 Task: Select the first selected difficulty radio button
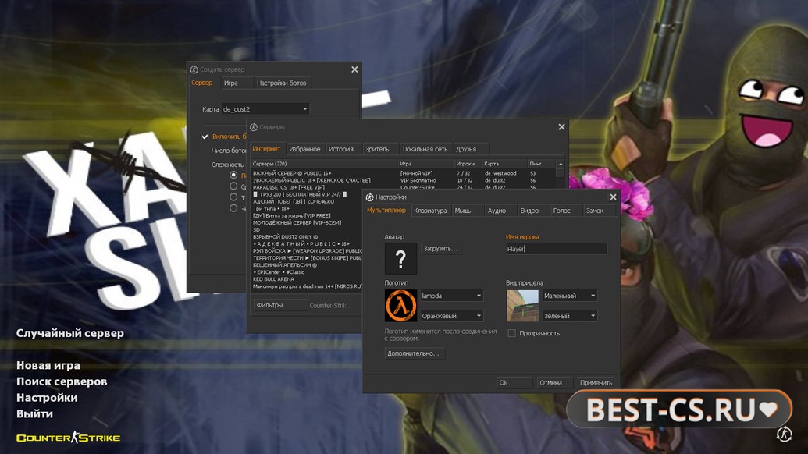point(233,175)
